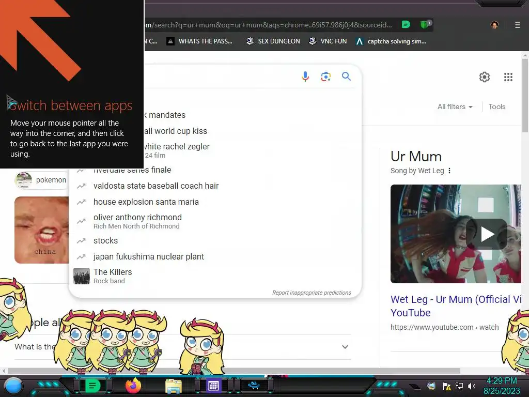
Task: Click the horizontal page scrollbar
Action: 234,371
